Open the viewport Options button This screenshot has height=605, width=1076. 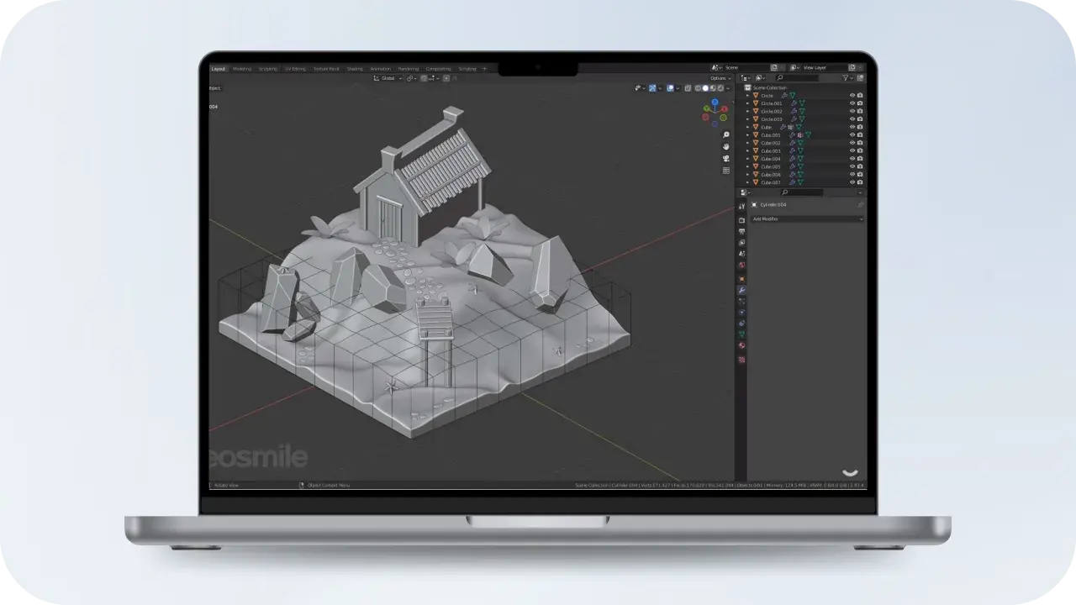tap(720, 78)
